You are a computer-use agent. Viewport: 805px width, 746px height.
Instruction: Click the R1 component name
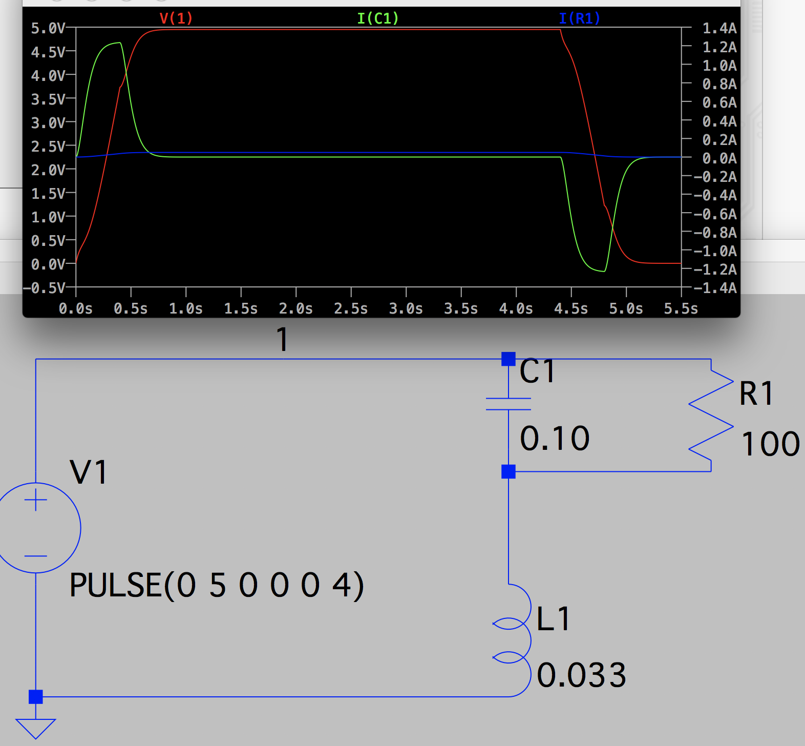[x=756, y=393]
